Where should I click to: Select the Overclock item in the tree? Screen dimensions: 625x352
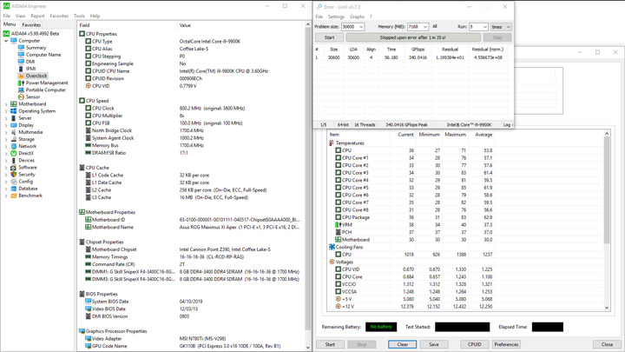pos(36,76)
